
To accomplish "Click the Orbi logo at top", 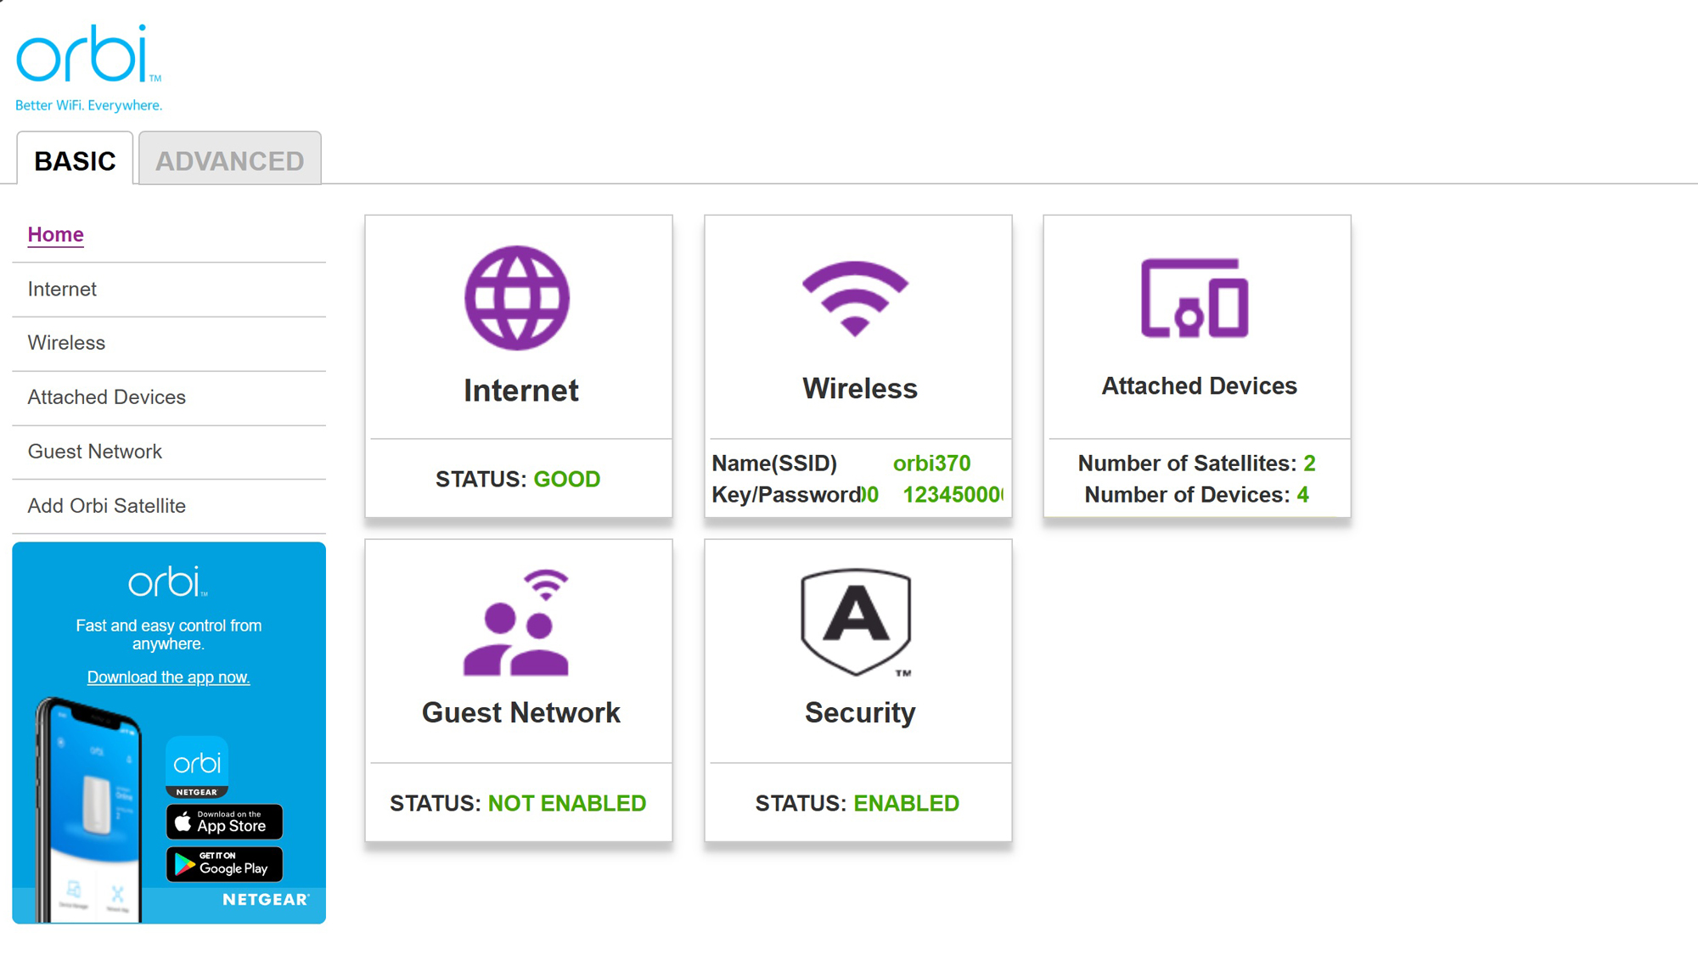I will point(88,68).
